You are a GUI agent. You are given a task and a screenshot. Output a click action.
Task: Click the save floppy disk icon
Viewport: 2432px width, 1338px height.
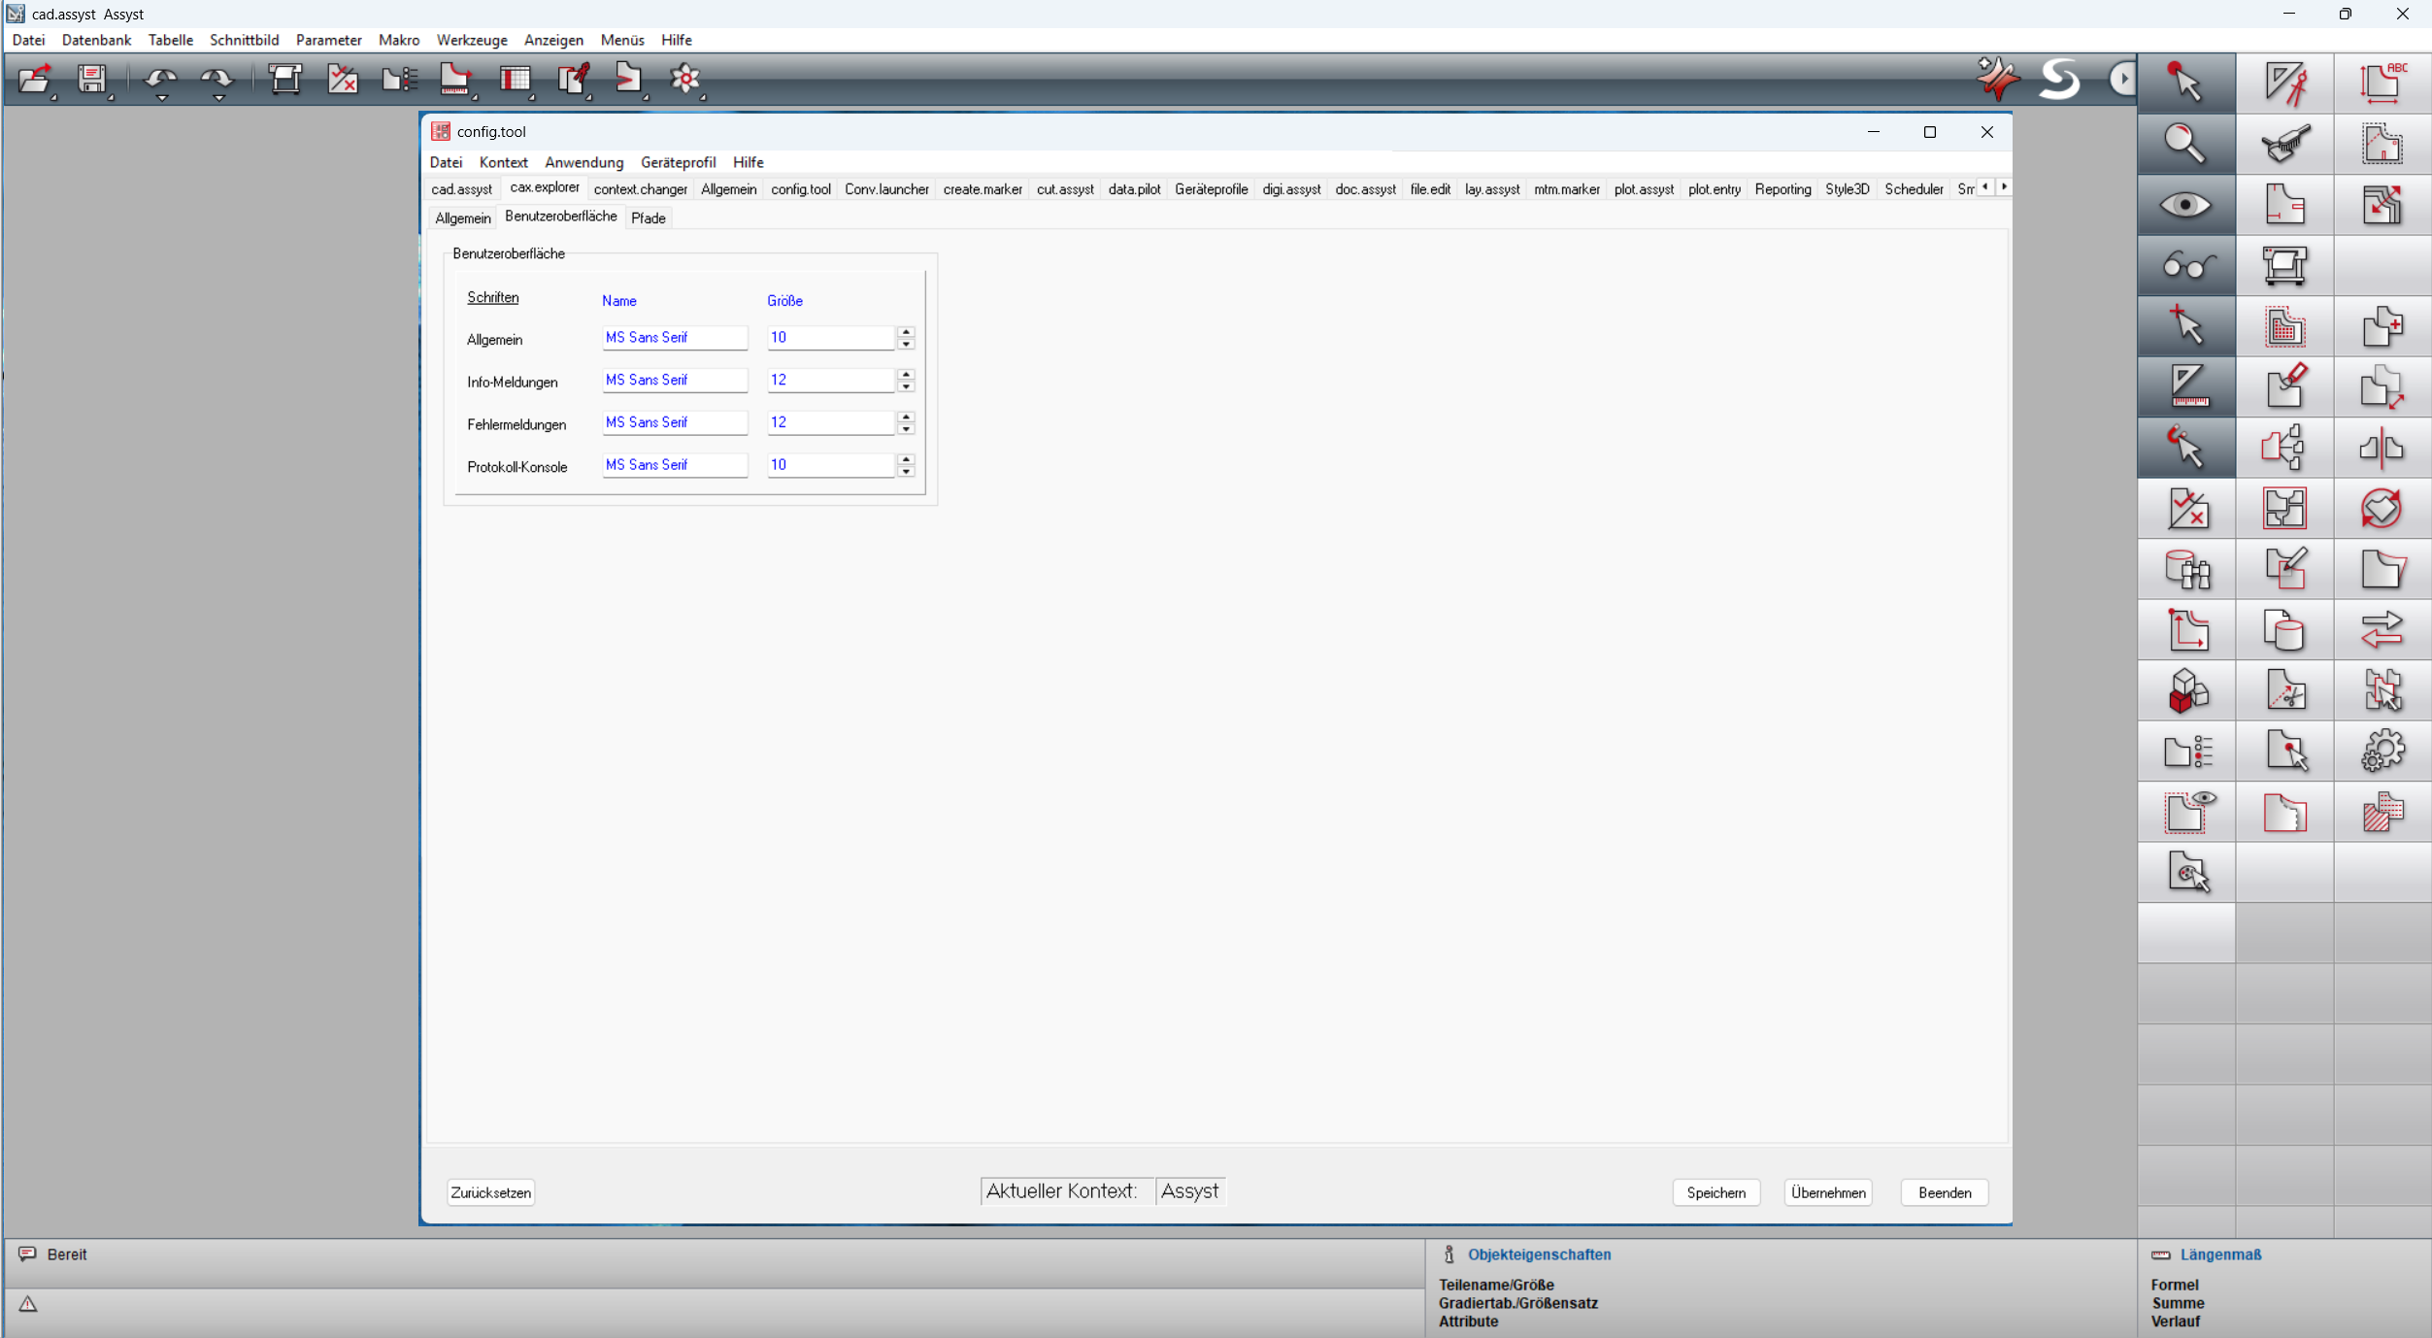point(92,79)
